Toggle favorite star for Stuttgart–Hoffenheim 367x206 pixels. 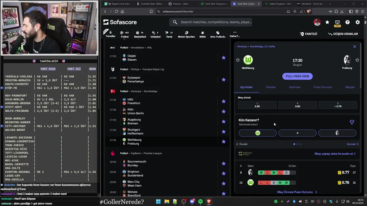click(224, 132)
